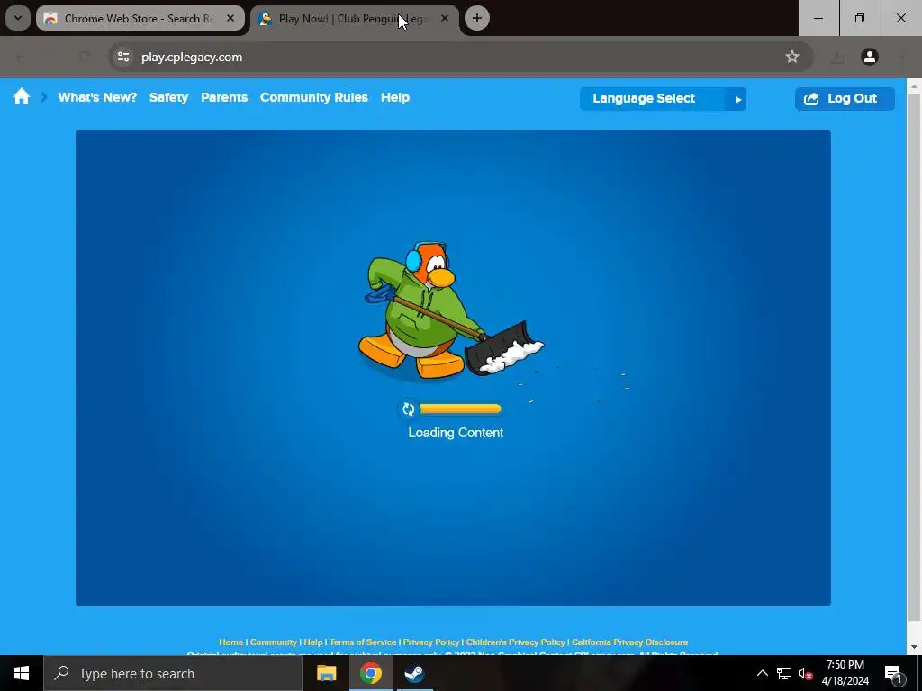The width and height of the screenshot is (922, 691).
Task: Open the Parents section
Action: 224,97
